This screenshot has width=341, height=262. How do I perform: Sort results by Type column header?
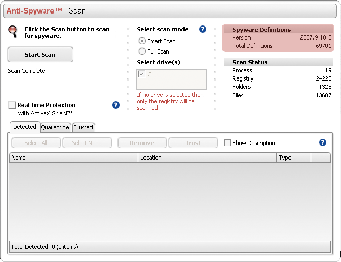click(x=293, y=158)
